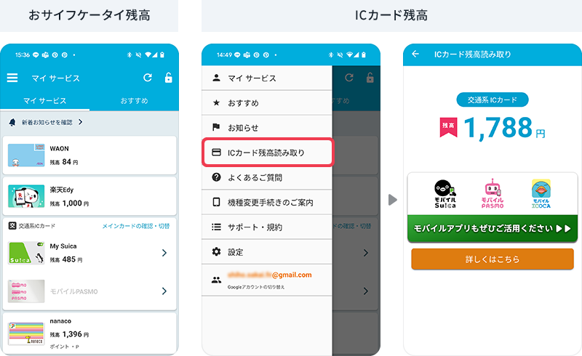
Task: Tap the モバイルアプリもぜひご活用ください banner
Action: (493, 228)
